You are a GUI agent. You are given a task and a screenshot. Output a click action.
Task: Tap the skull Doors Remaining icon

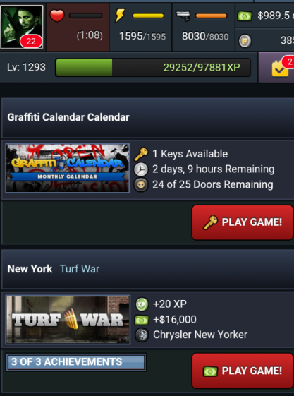[141, 185]
